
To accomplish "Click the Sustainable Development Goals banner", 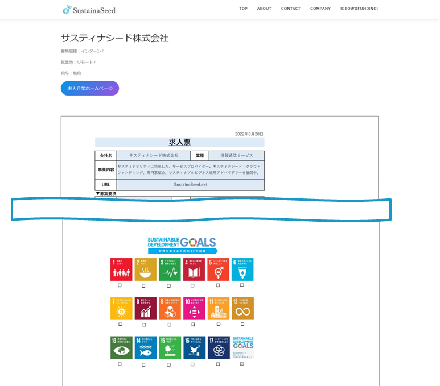I will tap(182, 245).
